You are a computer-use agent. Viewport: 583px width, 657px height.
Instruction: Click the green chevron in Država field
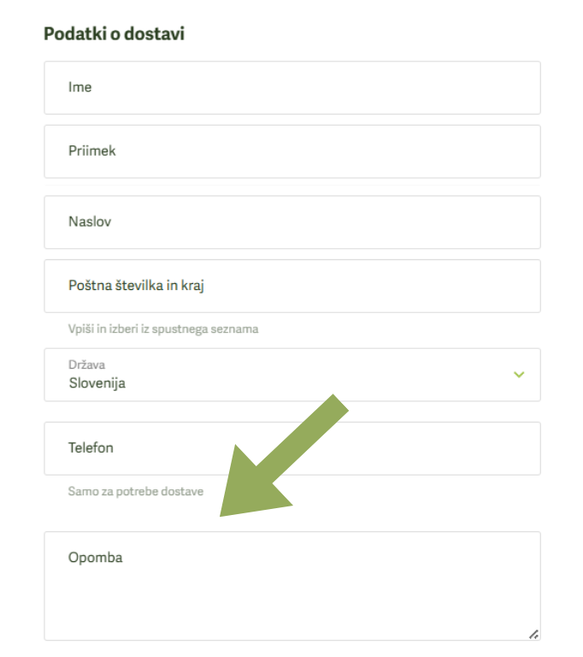pyautogui.click(x=519, y=375)
